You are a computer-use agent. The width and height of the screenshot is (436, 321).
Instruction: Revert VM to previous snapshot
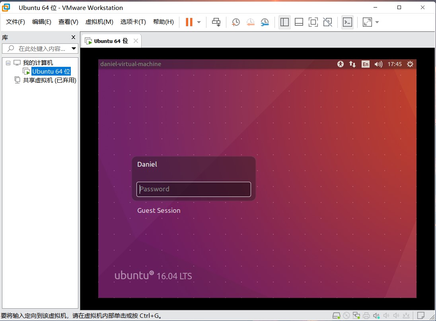coord(250,22)
